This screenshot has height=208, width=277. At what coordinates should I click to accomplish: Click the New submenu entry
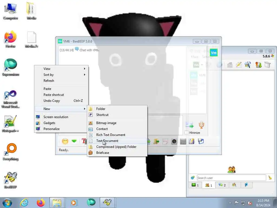click(61, 109)
